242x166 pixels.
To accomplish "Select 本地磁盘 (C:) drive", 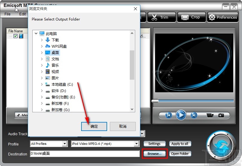I will click(x=59, y=84).
